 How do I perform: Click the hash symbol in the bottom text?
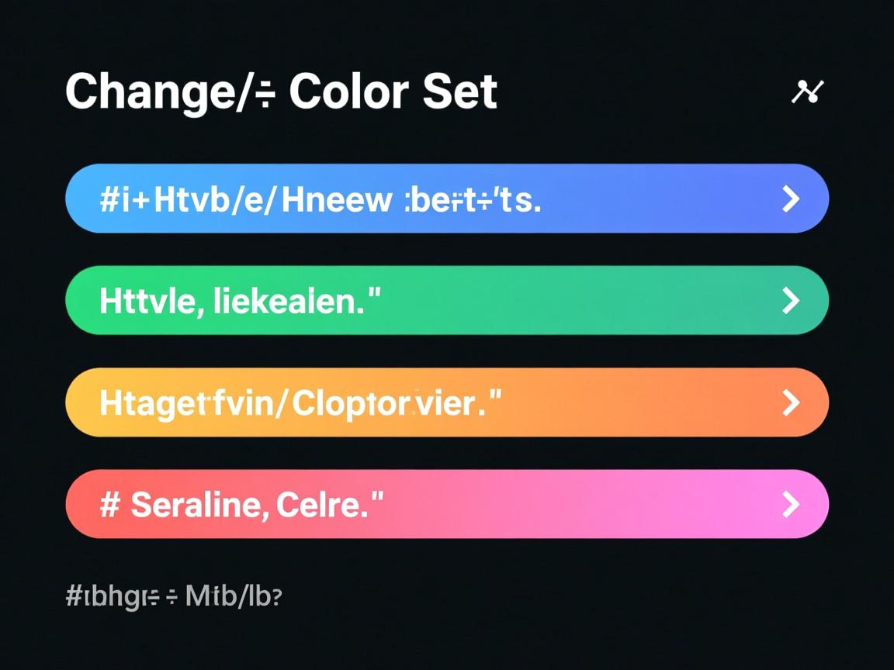pos(74,597)
